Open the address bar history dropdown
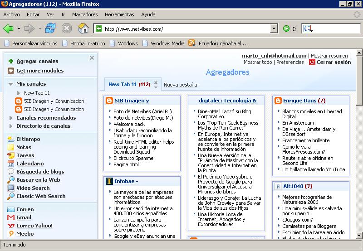 point(274,29)
